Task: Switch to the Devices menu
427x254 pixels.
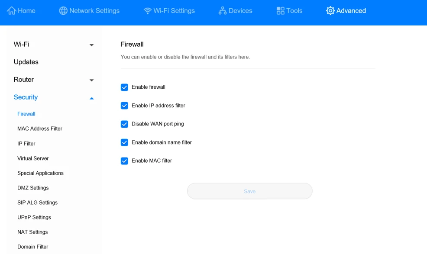Action: (x=235, y=10)
